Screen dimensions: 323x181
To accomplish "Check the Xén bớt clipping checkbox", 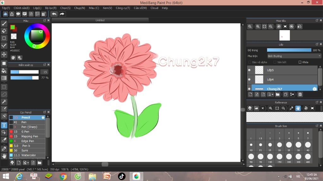I will point(275,62).
